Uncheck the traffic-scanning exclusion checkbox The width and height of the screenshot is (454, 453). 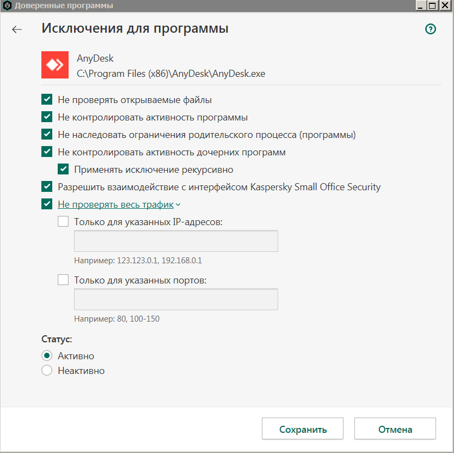(47, 204)
